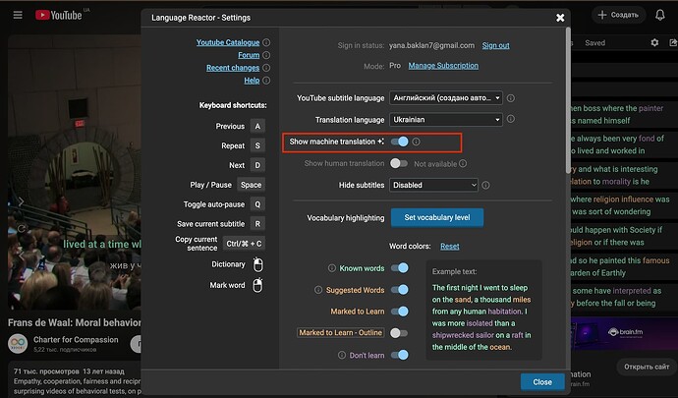Show info for machine translation toggle

[x=416, y=142]
